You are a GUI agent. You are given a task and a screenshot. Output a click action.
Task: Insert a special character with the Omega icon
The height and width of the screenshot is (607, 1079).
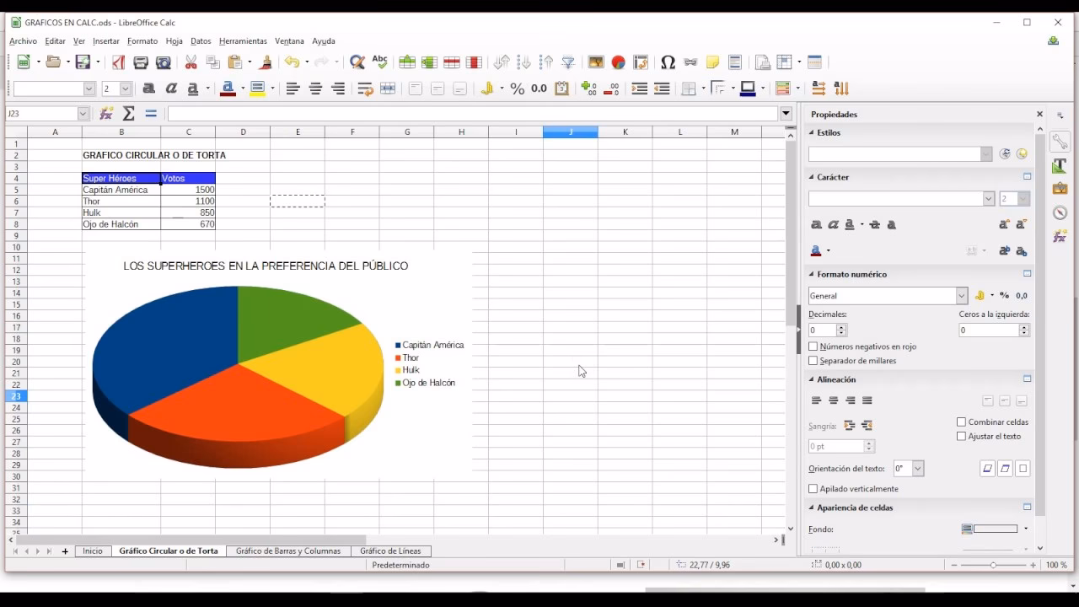[x=668, y=62]
